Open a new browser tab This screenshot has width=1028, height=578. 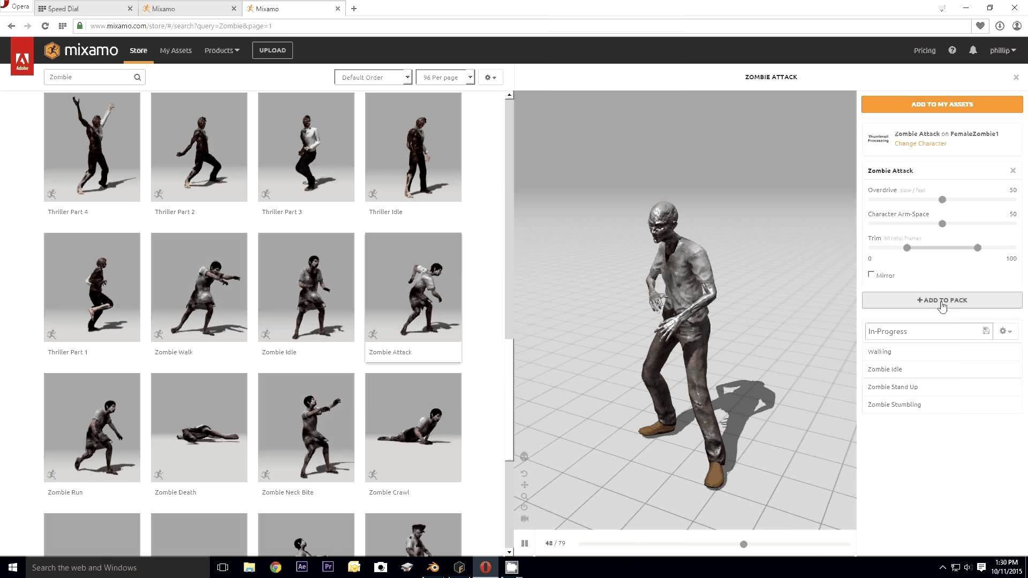pyautogui.click(x=354, y=9)
